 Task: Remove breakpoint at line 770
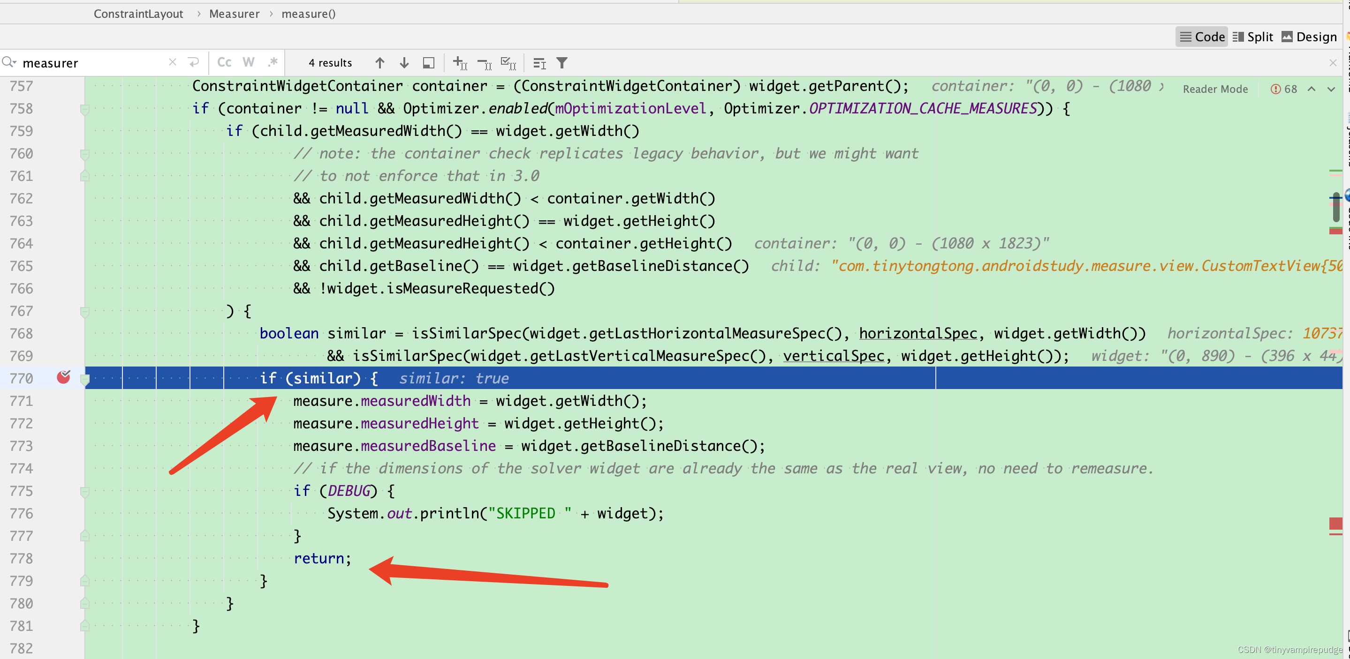point(63,377)
